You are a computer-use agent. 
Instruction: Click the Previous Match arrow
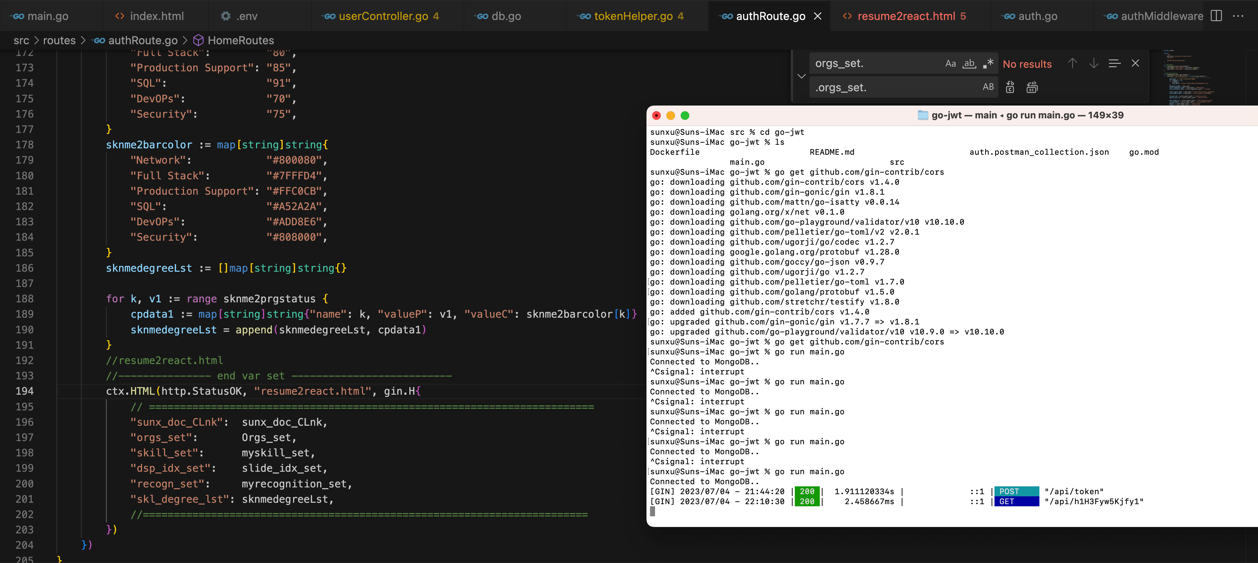[x=1073, y=63]
